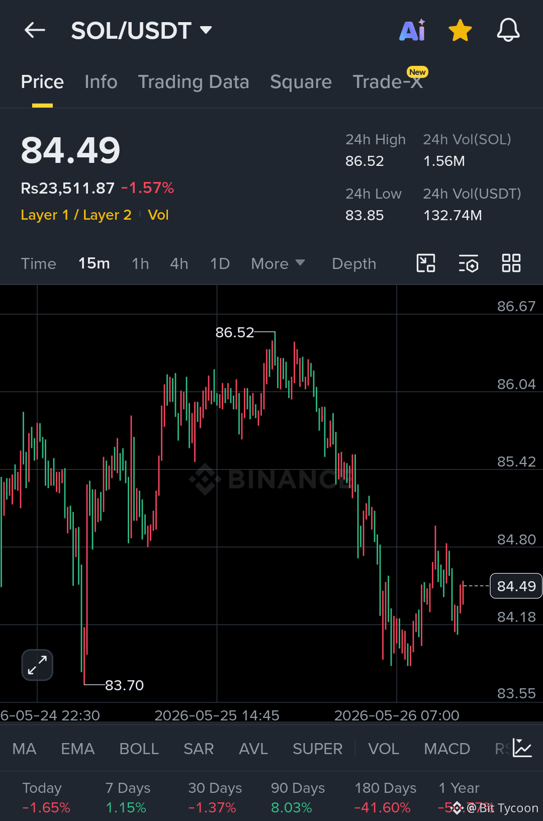
Task: Open the Trade-X tab
Action: (388, 82)
